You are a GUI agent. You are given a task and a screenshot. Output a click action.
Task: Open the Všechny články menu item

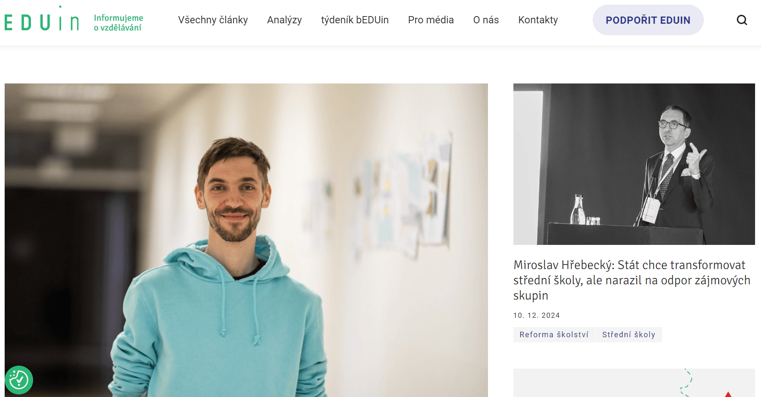[213, 20]
